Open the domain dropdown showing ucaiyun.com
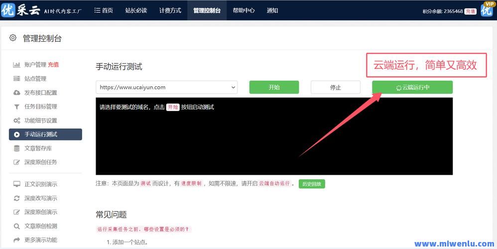497x249 pixels. (166, 87)
